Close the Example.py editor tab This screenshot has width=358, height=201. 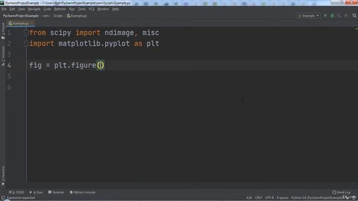tap(32, 23)
